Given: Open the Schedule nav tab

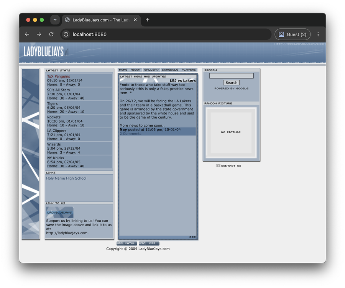Looking at the screenshot, I should point(170,70).
